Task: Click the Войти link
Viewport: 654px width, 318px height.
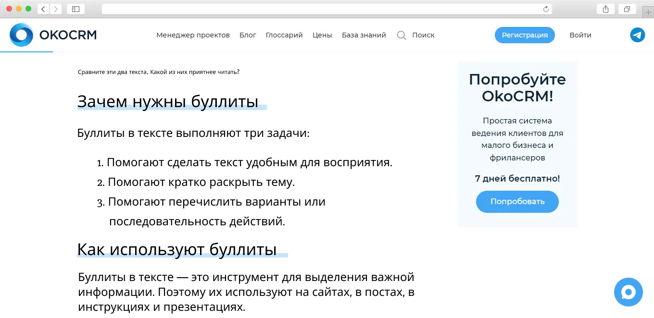Action: click(580, 35)
